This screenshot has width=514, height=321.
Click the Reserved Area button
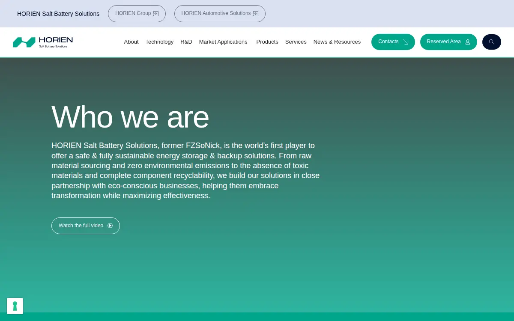[448, 42]
